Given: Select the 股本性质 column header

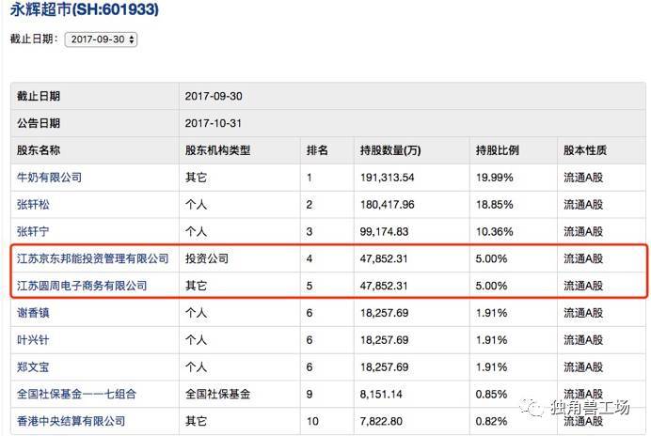Looking at the screenshot, I should click(585, 150).
